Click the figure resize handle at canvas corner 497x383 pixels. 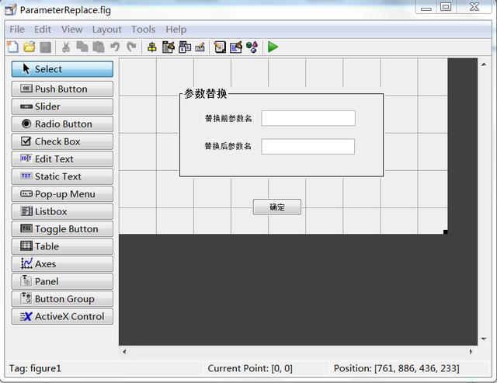click(445, 232)
